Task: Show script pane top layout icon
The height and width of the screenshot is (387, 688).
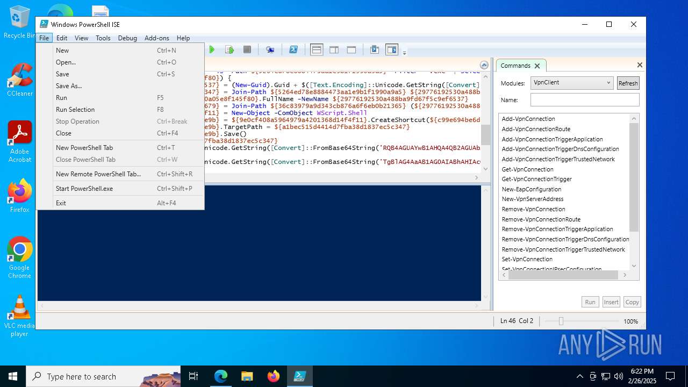Action: [317, 50]
